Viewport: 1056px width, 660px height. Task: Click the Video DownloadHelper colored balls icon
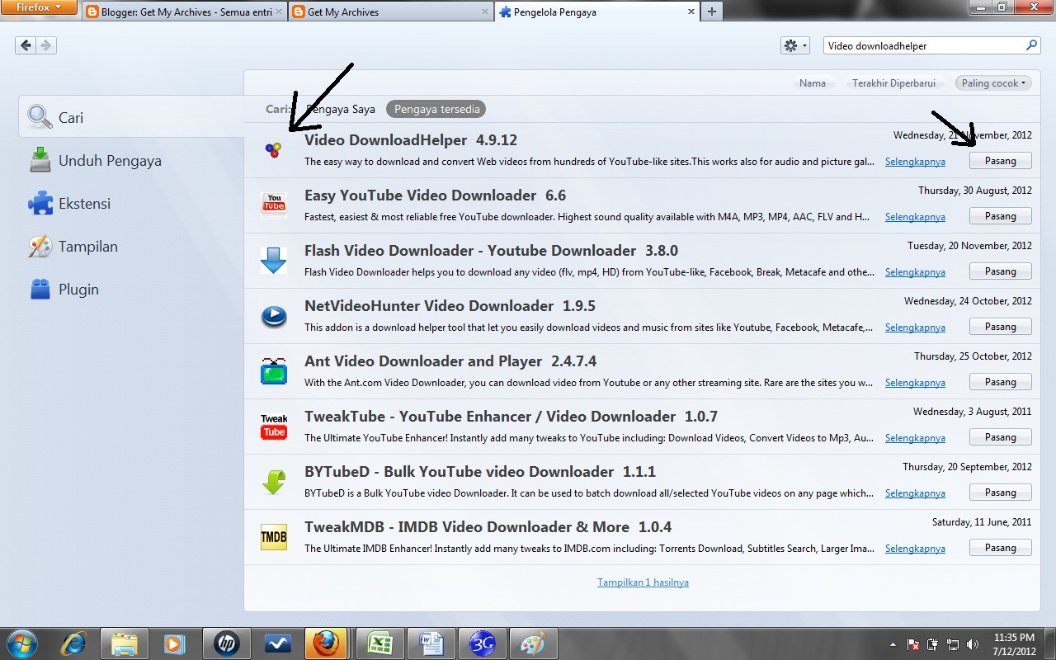tap(273, 150)
